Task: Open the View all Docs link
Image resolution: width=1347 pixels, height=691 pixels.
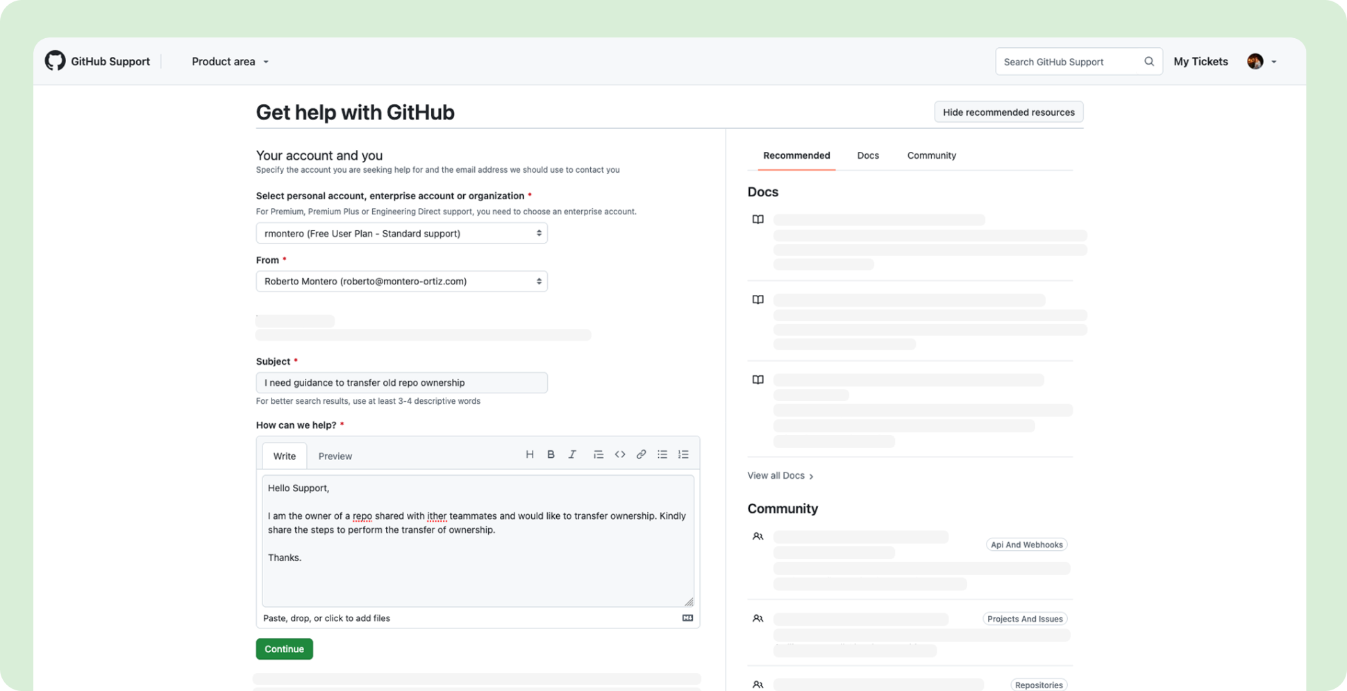Action: (780, 475)
